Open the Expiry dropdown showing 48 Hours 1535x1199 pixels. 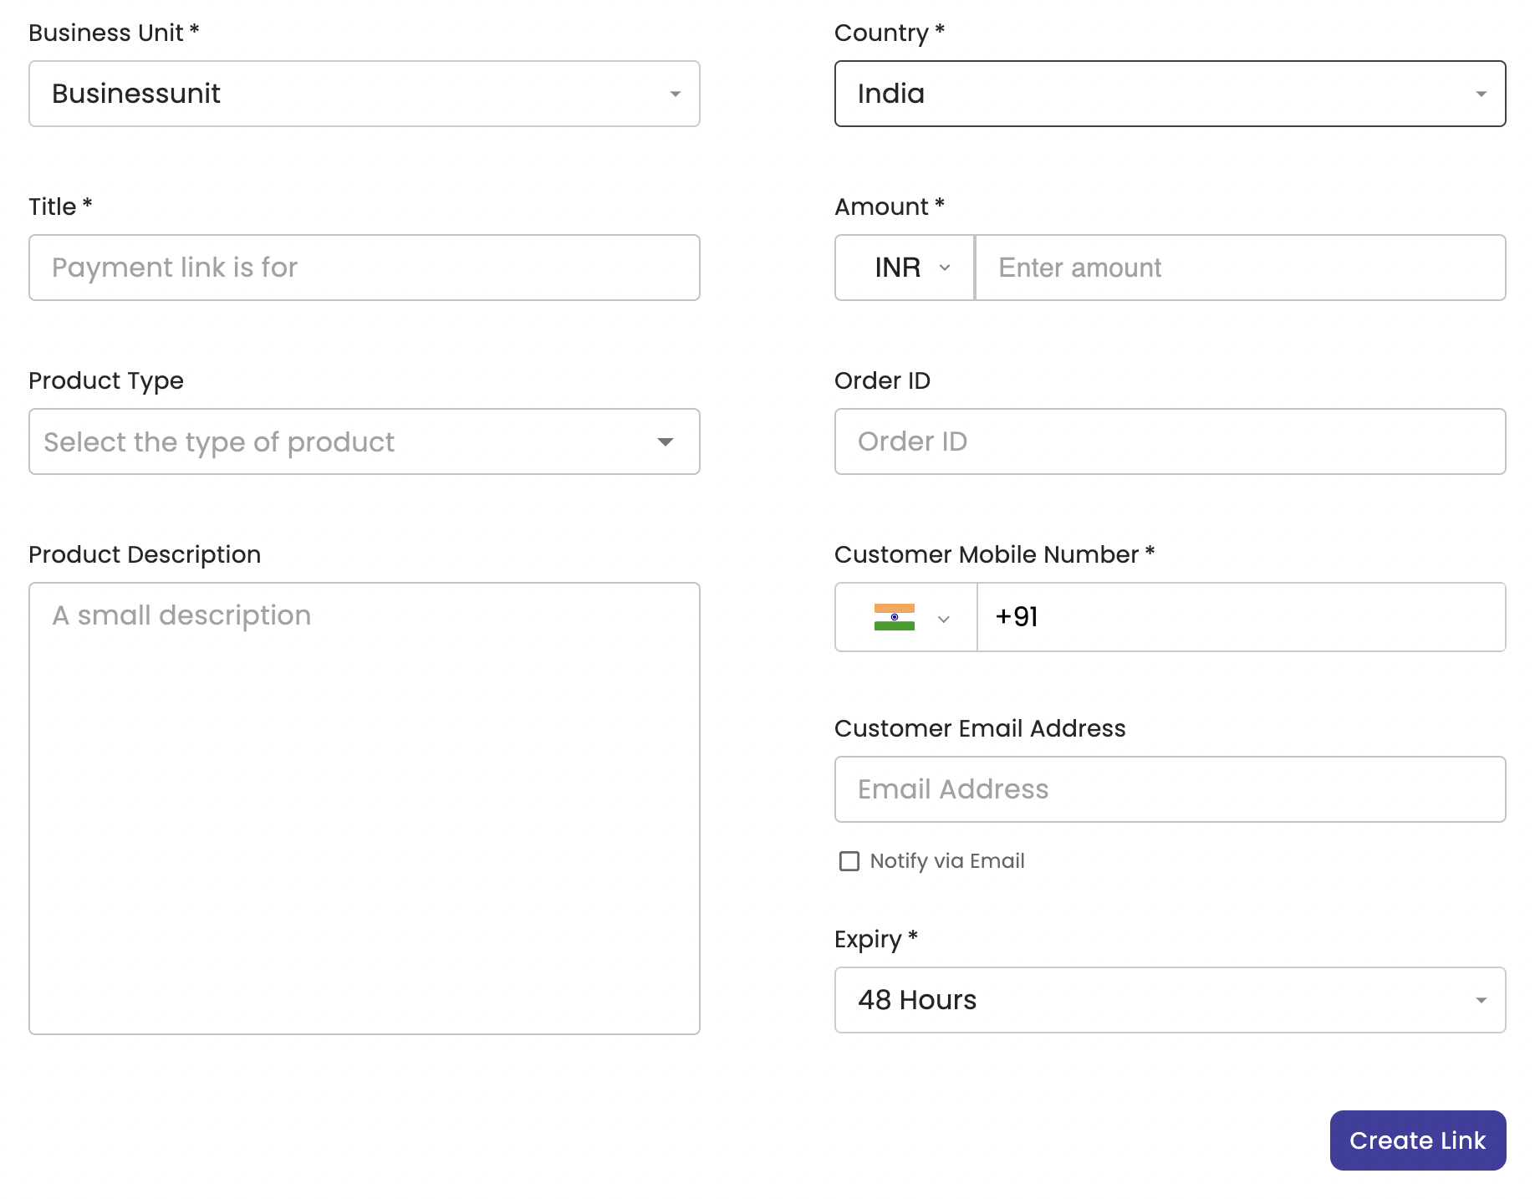[x=1170, y=1000]
